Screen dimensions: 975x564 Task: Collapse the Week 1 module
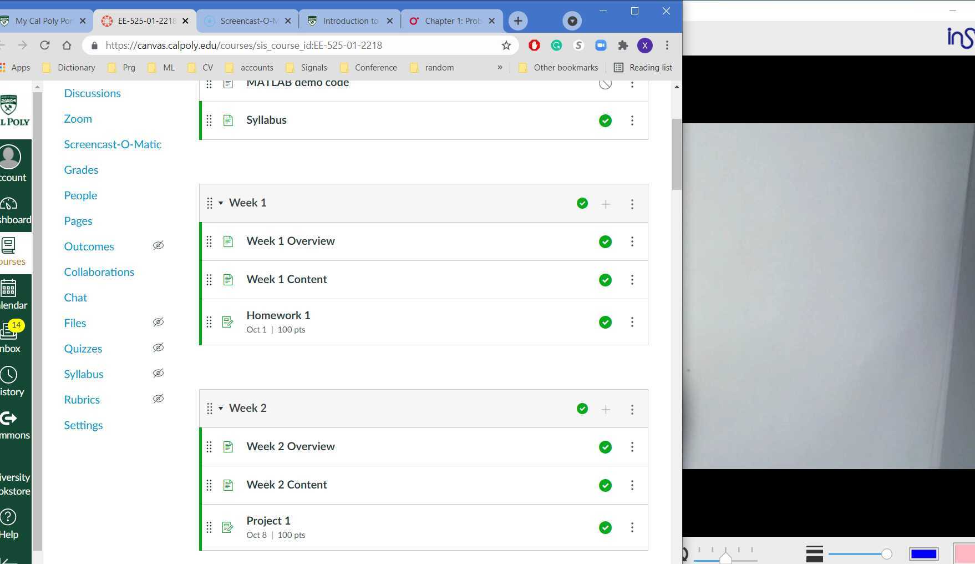(x=221, y=203)
